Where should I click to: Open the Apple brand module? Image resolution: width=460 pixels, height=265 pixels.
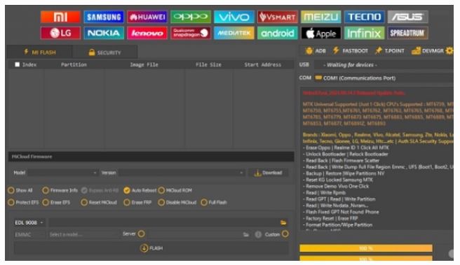pyautogui.click(x=321, y=34)
